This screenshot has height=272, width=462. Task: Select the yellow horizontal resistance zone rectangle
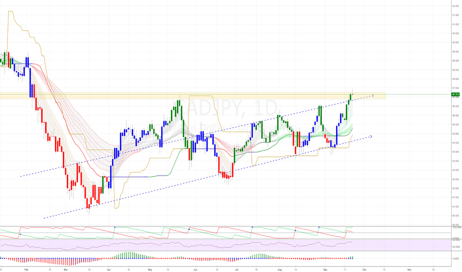(193, 95)
